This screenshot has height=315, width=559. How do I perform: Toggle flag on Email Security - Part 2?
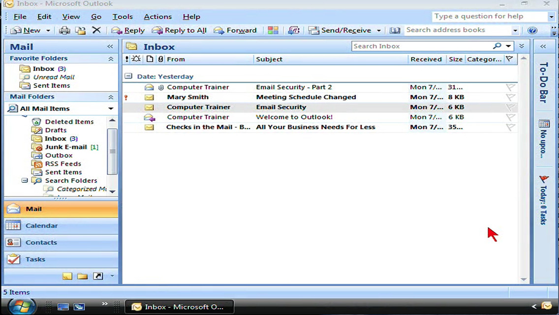pos(510,87)
